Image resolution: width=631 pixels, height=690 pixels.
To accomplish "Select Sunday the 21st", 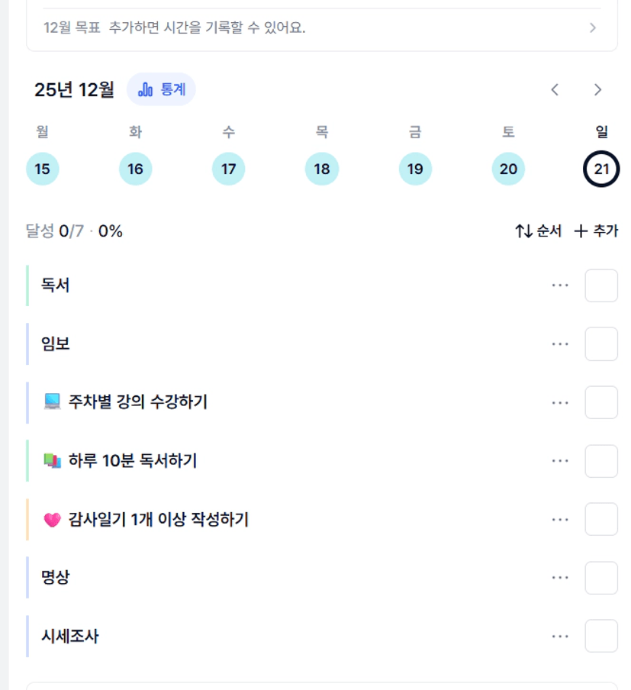I will (601, 169).
